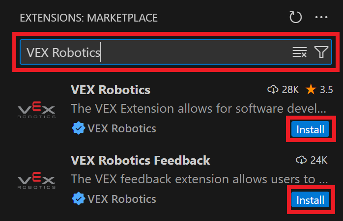Click publisher name under VEX Robotics Feedback
The image size is (343, 221).
click(121, 199)
